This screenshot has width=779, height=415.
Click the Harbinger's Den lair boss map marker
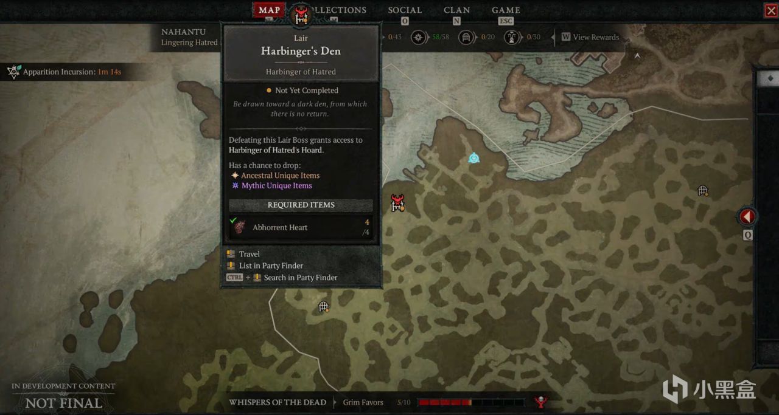coord(398,203)
